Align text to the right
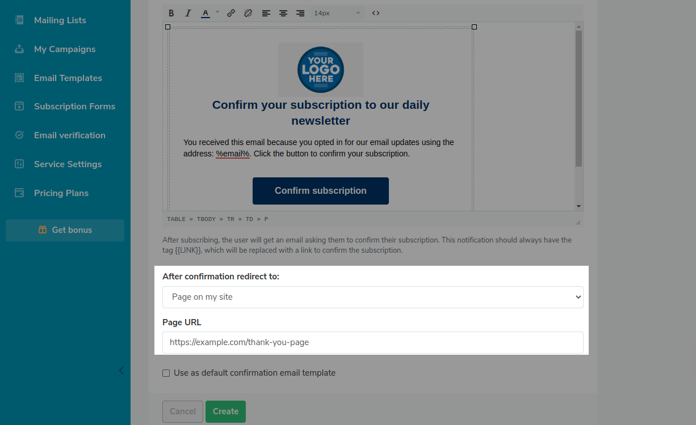Image resolution: width=696 pixels, height=425 pixels. pyautogui.click(x=300, y=13)
